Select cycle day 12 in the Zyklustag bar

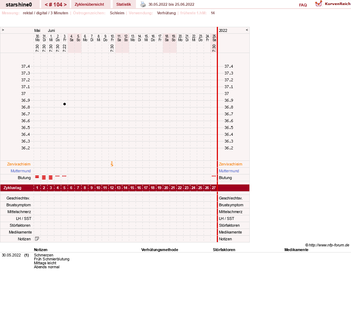coord(112,188)
